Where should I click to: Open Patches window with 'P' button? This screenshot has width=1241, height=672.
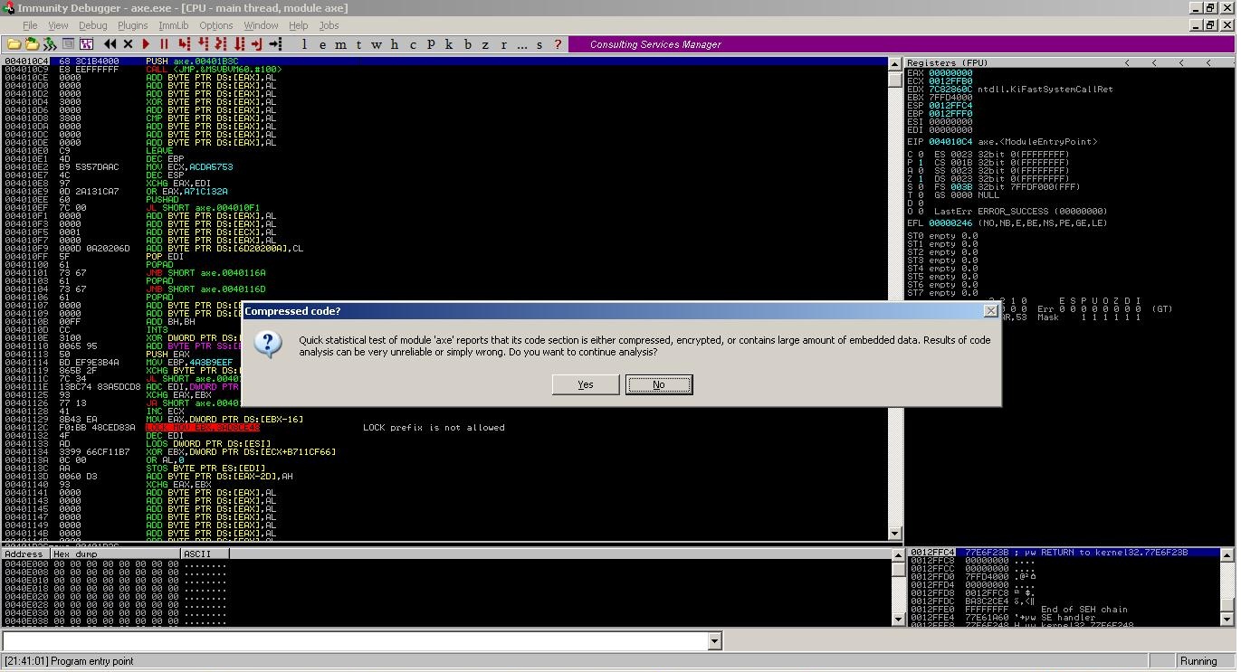tap(431, 43)
